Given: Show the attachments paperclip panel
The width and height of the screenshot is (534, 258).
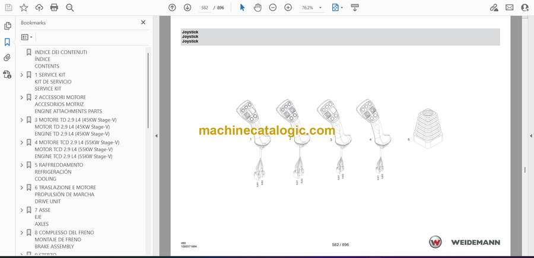Looking at the screenshot, I should tap(8, 58).
